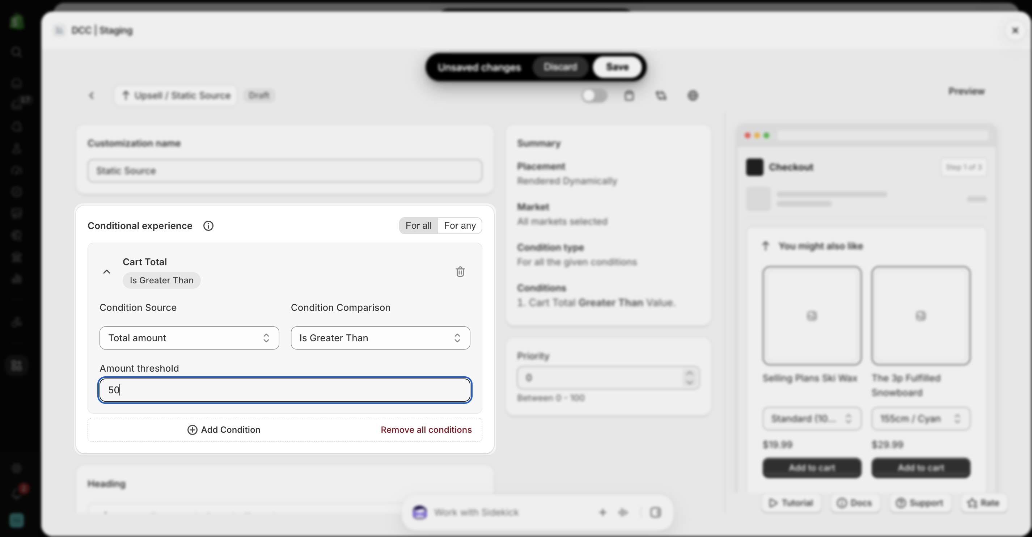
Task: Open the Condition Source dropdown showing Total amount
Action: [189, 338]
